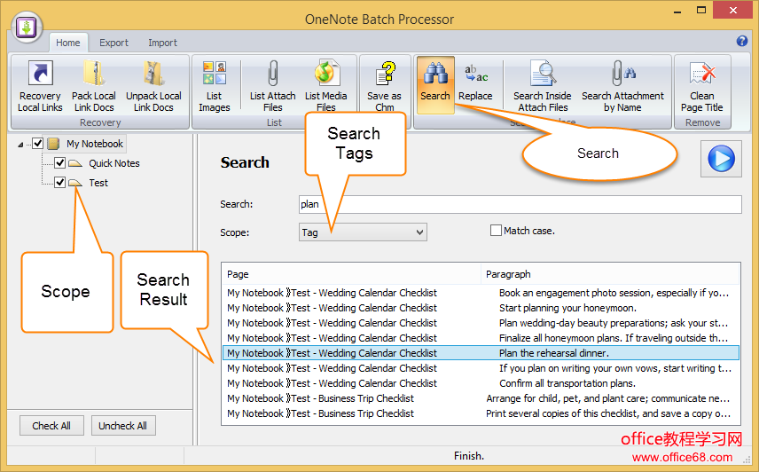759x472 pixels.
Task: Enable the Match case option
Action: [497, 231]
